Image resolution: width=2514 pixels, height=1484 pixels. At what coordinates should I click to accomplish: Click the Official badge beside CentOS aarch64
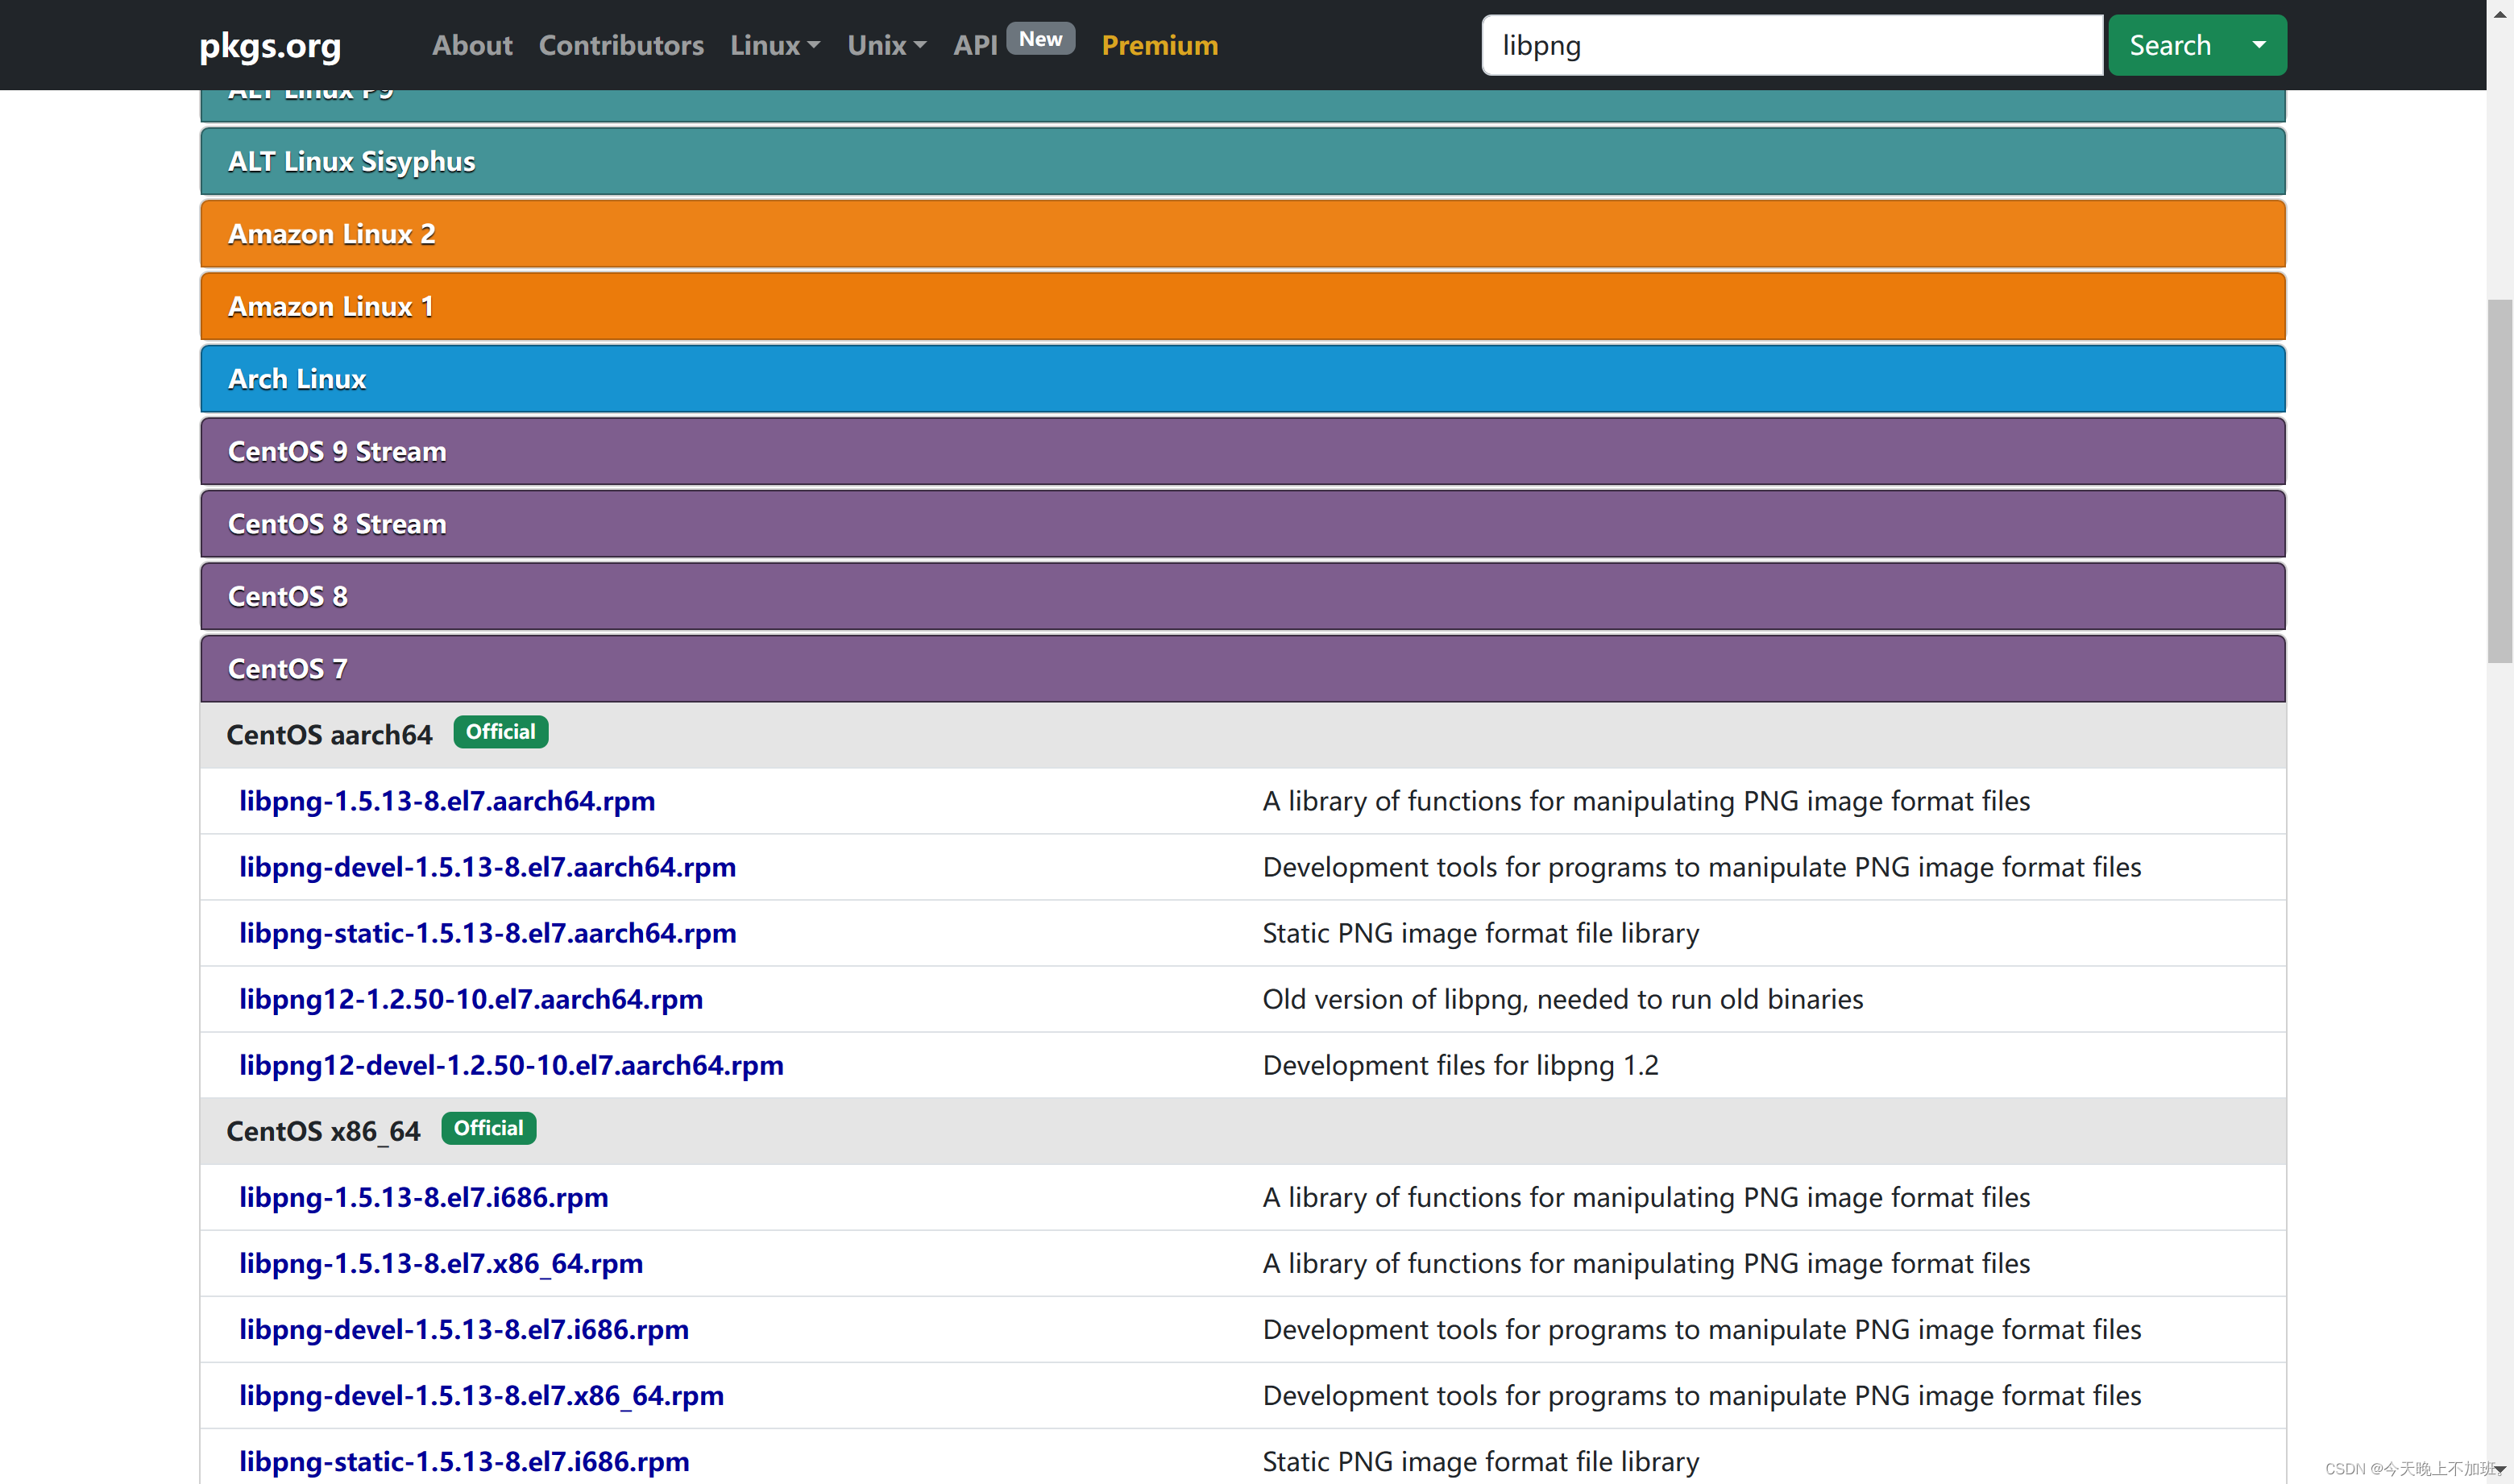pos(500,732)
